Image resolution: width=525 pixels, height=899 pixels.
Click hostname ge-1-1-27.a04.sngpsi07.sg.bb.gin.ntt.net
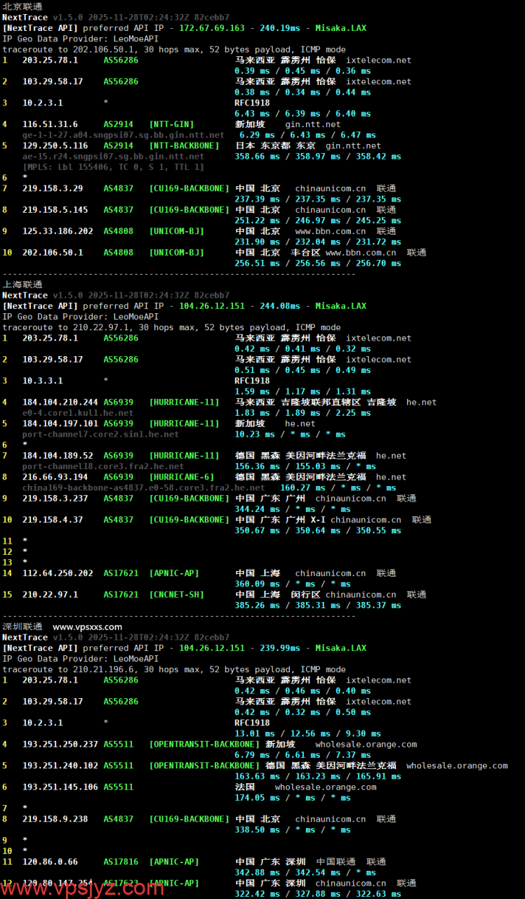click(x=123, y=135)
